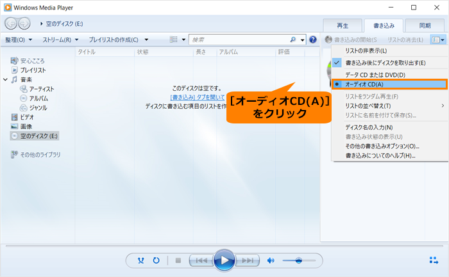Click the 空のディスク (E:) breadcrumb
The image size is (449, 277).
coord(64,24)
